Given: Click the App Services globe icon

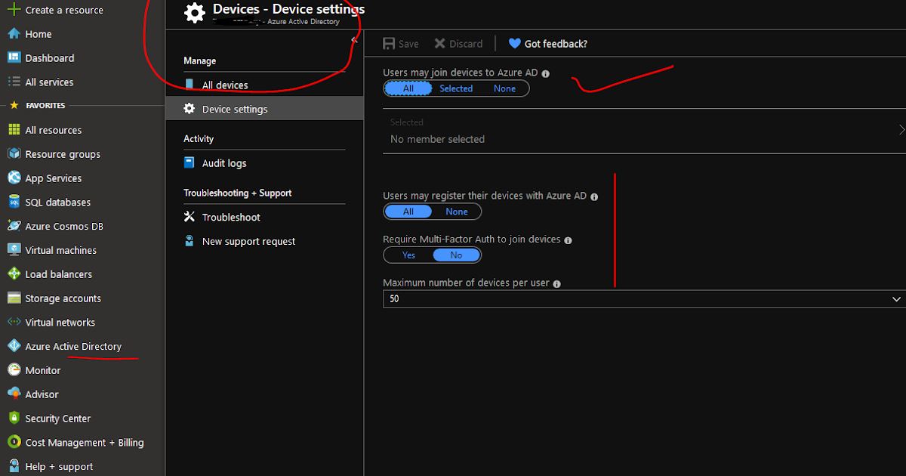Looking at the screenshot, I should pyautogui.click(x=14, y=178).
